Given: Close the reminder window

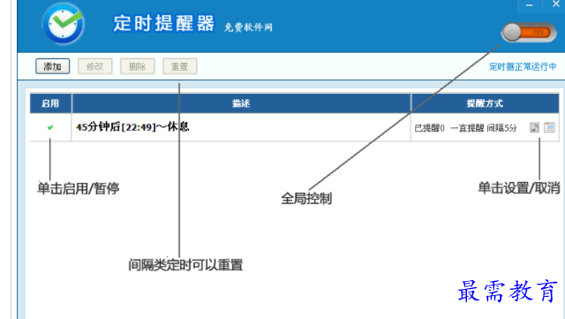Looking at the screenshot, I should pyautogui.click(x=555, y=4).
